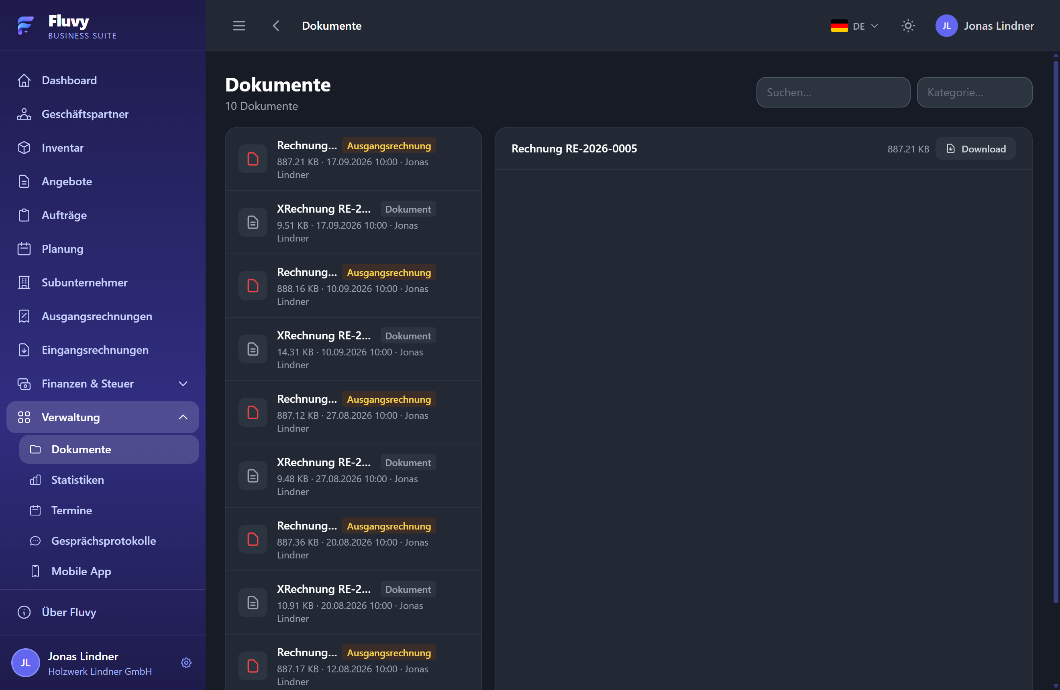Image resolution: width=1060 pixels, height=690 pixels.
Task: Click the Mobile App phone icon
Action: [x=35, y=571]
